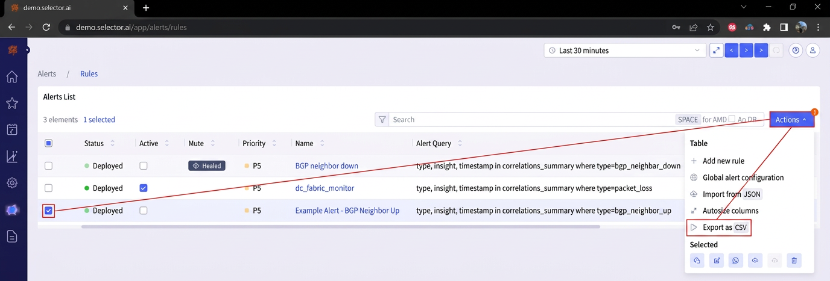This screenshot has width=830, height=281.
Task: Click the fullscreen expand icon button
Action: tap(716, 51)
